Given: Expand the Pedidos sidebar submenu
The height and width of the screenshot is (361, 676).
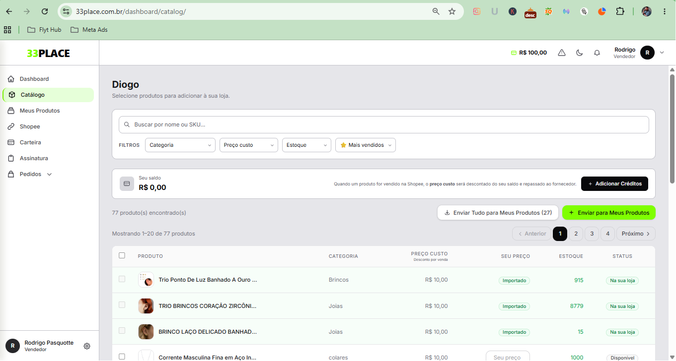Looking at the screenshot, I should pos(49,175).
